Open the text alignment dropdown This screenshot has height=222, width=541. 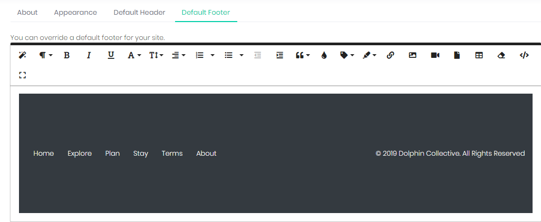(179, 55)
